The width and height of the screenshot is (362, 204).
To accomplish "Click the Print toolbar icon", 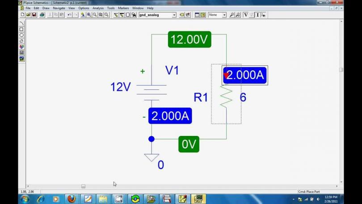I will pos(42,15).
